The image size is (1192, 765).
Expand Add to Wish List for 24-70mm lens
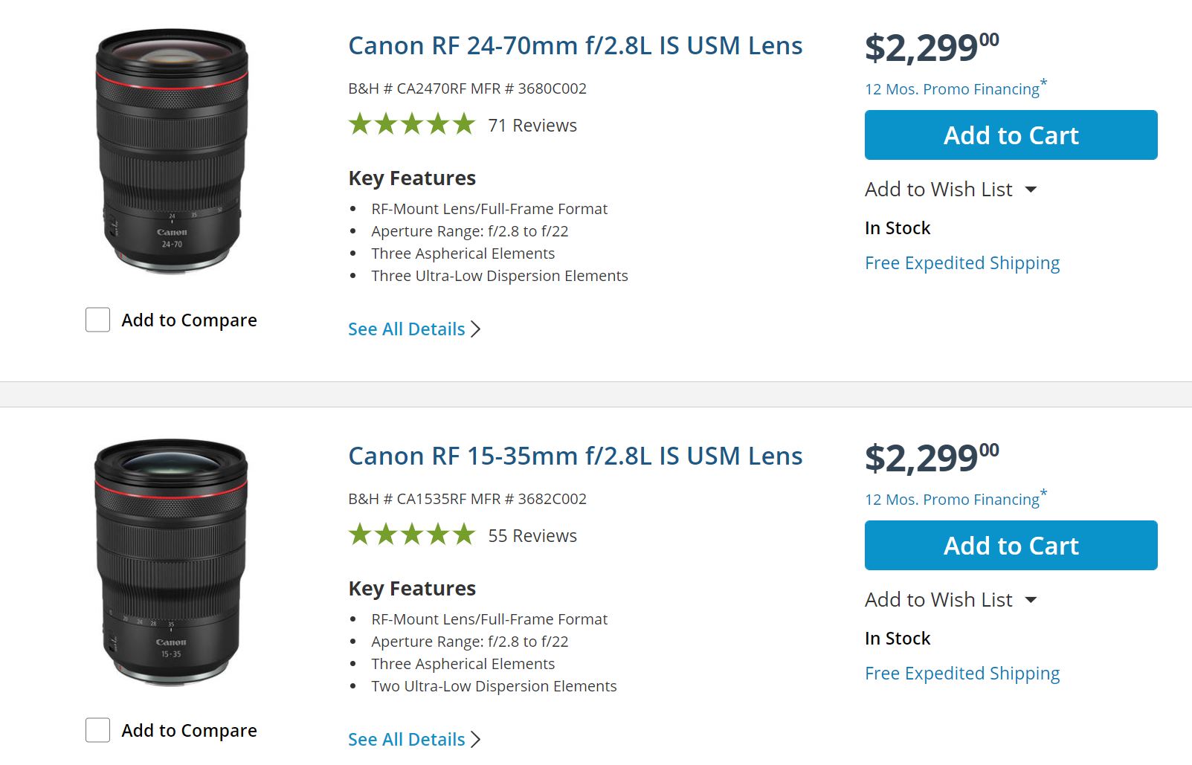(1031, 190)
